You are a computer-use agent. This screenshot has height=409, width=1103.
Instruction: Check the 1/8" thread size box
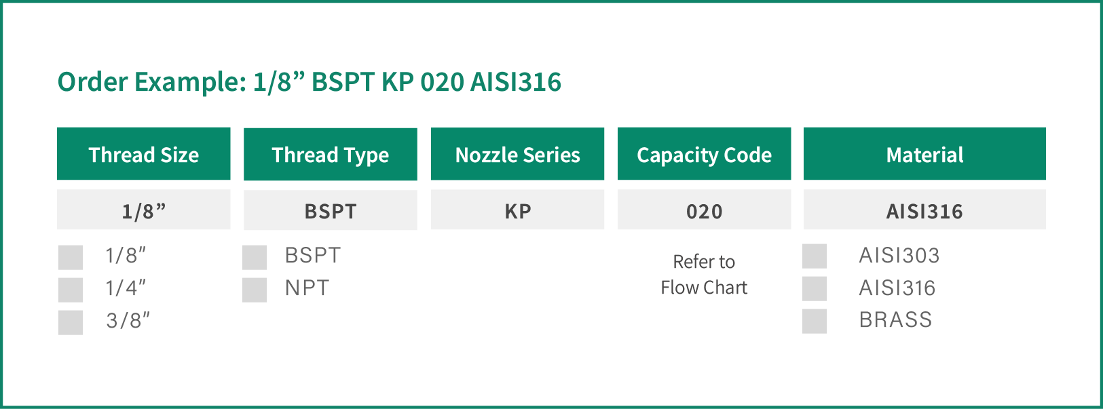click(x=71, y=258)
